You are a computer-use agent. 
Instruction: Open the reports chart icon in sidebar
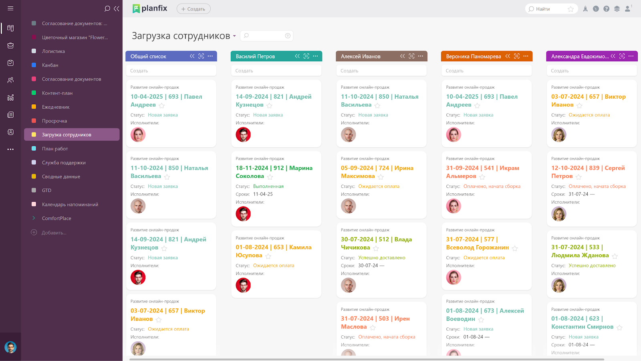(11, 97)
